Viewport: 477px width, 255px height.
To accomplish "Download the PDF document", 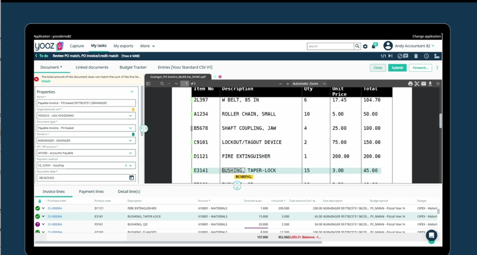I will point(430,83).
